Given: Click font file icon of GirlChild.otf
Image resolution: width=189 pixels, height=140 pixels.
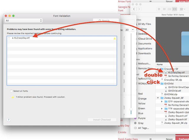Looking at the screenshot, I should pyautogui.click(x=166, y=91).
